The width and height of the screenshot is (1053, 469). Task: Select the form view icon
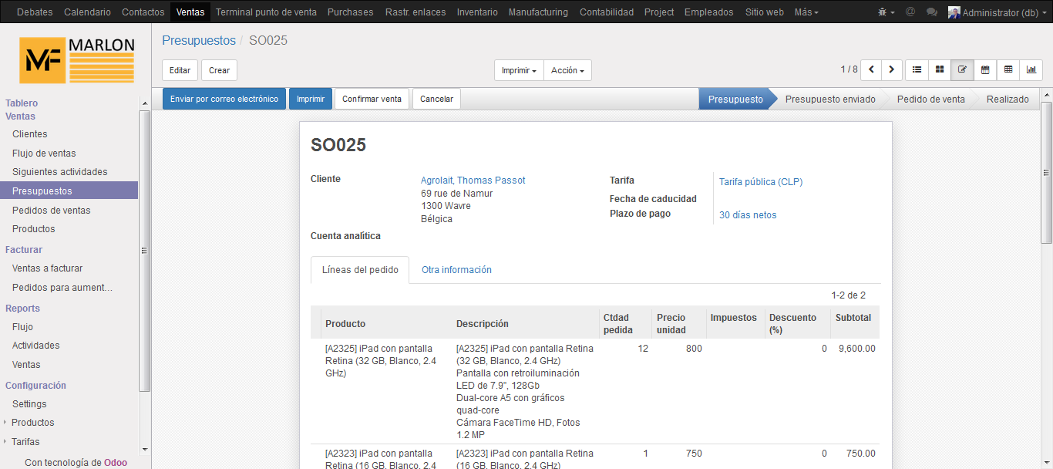[962, 69]
